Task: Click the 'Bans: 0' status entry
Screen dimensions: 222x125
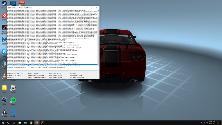Action: click(x=11, y=77)
